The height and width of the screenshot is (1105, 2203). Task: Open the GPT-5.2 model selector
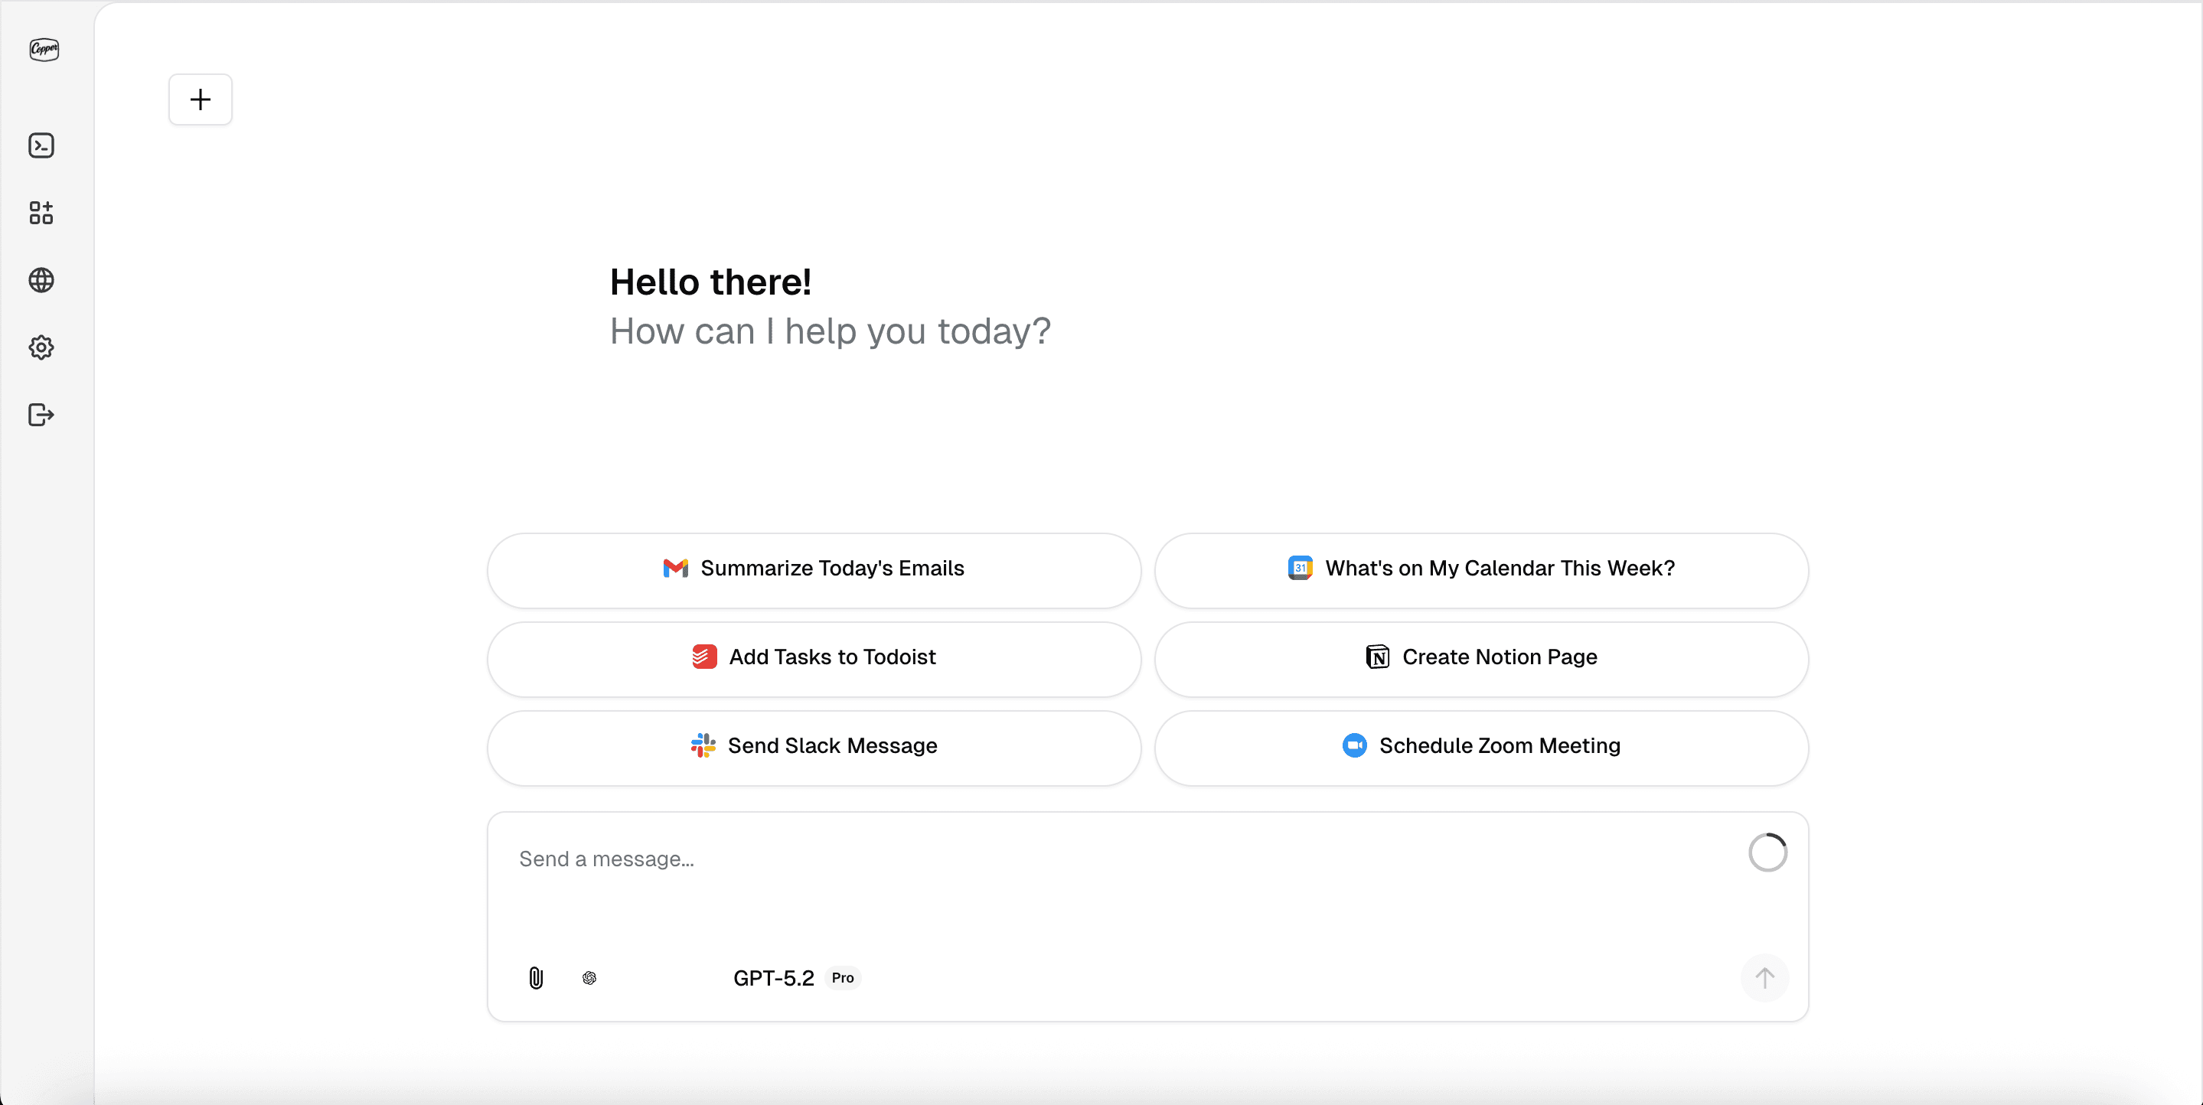[x=773, y=977]
